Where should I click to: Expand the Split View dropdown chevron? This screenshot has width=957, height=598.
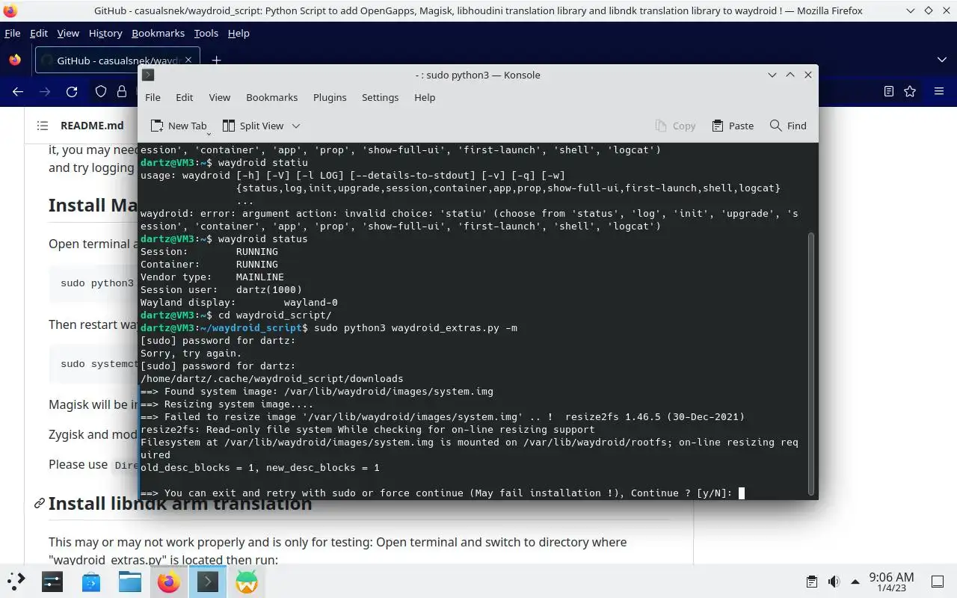[296, 126]
